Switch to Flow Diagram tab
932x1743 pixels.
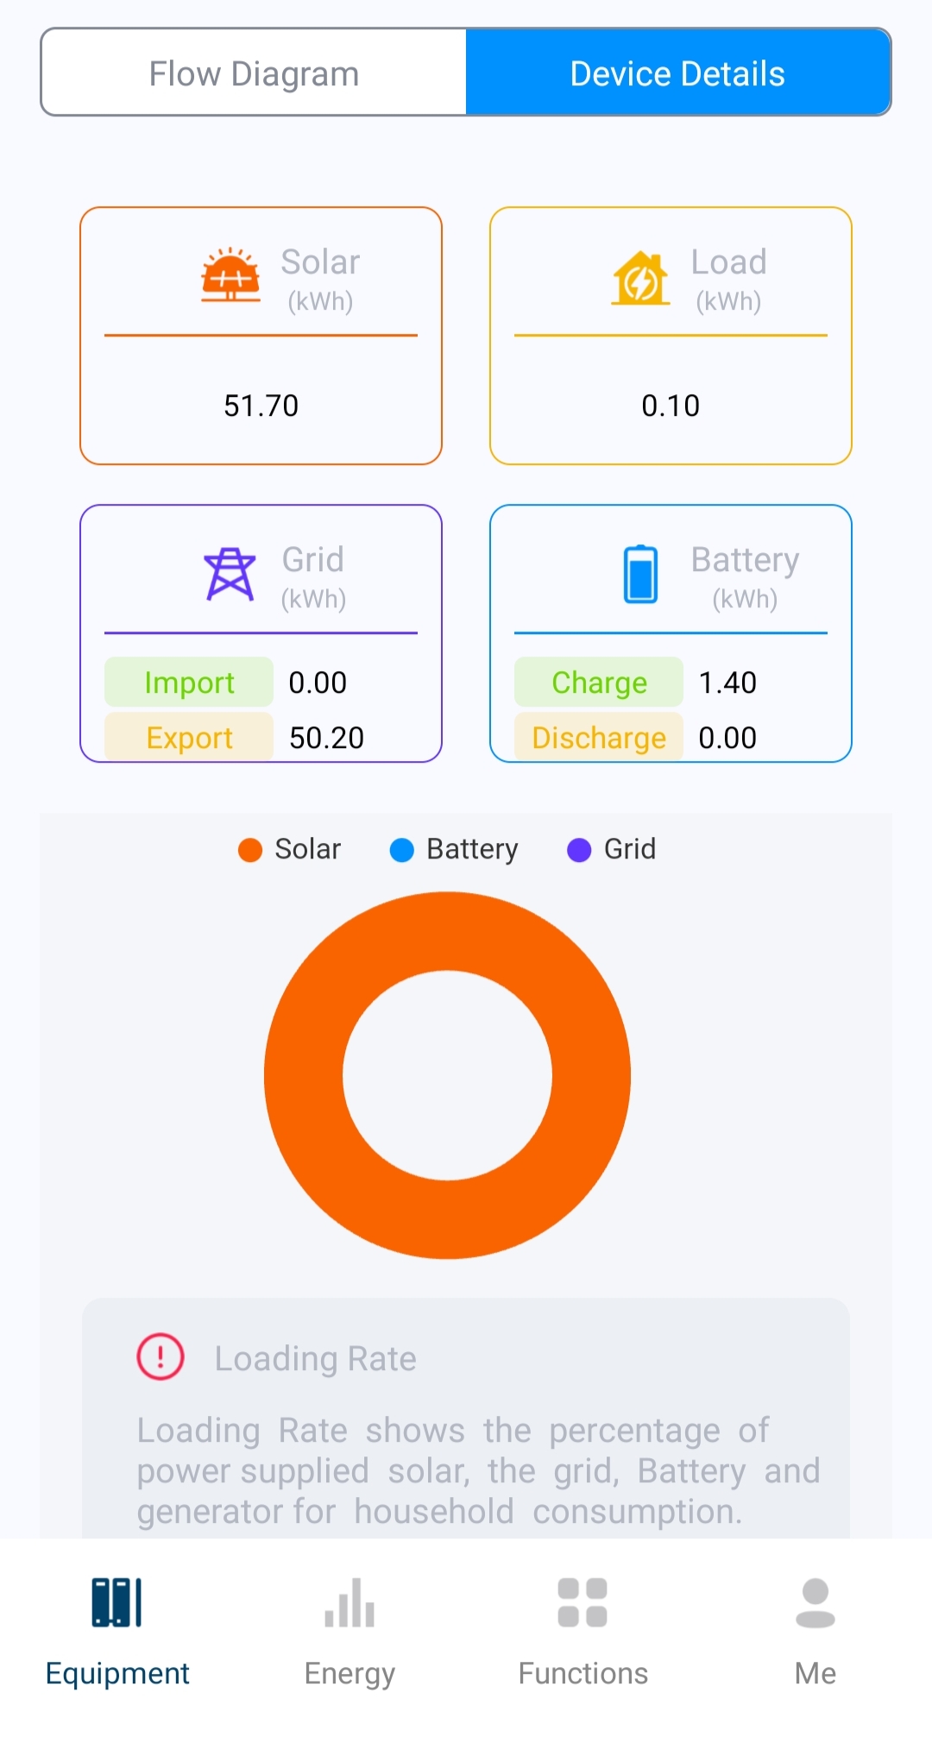(254, 73)
